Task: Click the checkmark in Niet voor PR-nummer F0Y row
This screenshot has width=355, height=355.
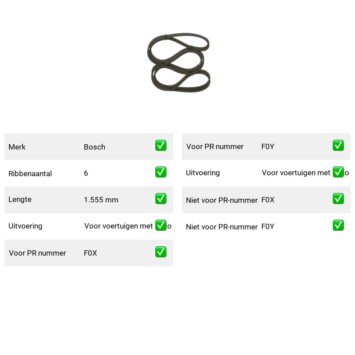Action: click(338, 225)
